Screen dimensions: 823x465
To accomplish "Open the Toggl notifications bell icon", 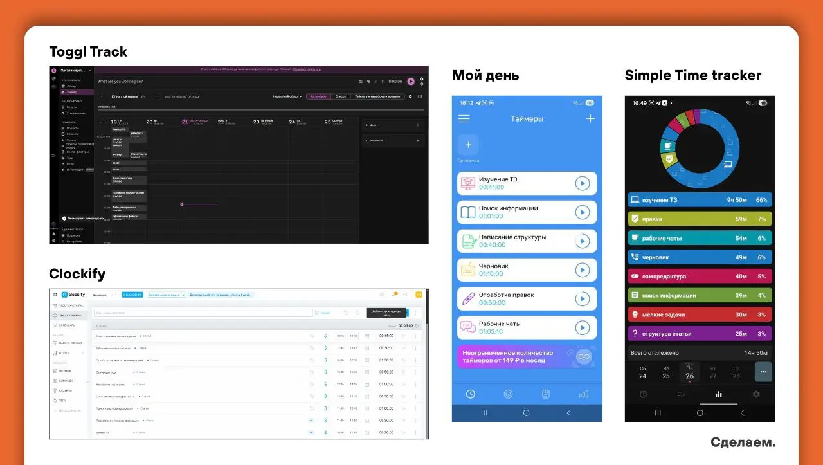I will [x=53, y=233].
